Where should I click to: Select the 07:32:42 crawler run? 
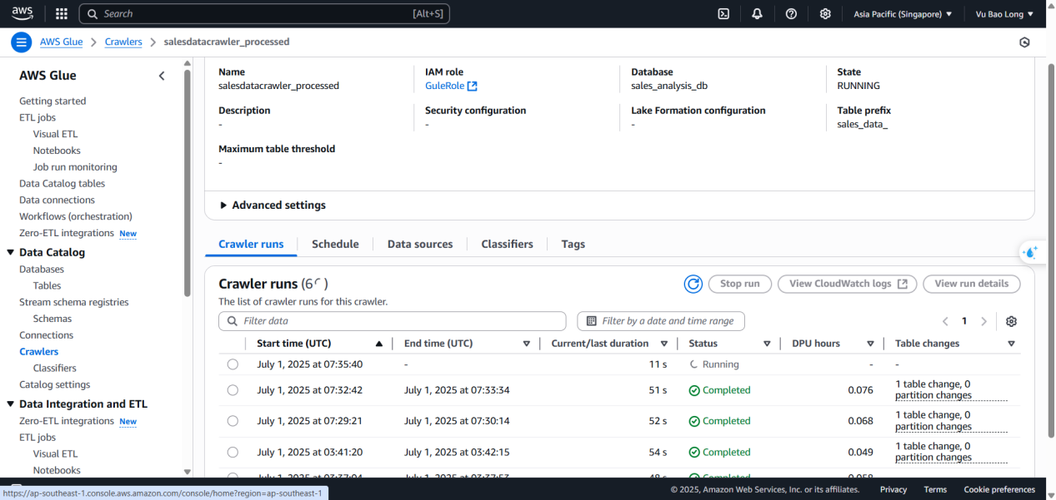[233, 390]
